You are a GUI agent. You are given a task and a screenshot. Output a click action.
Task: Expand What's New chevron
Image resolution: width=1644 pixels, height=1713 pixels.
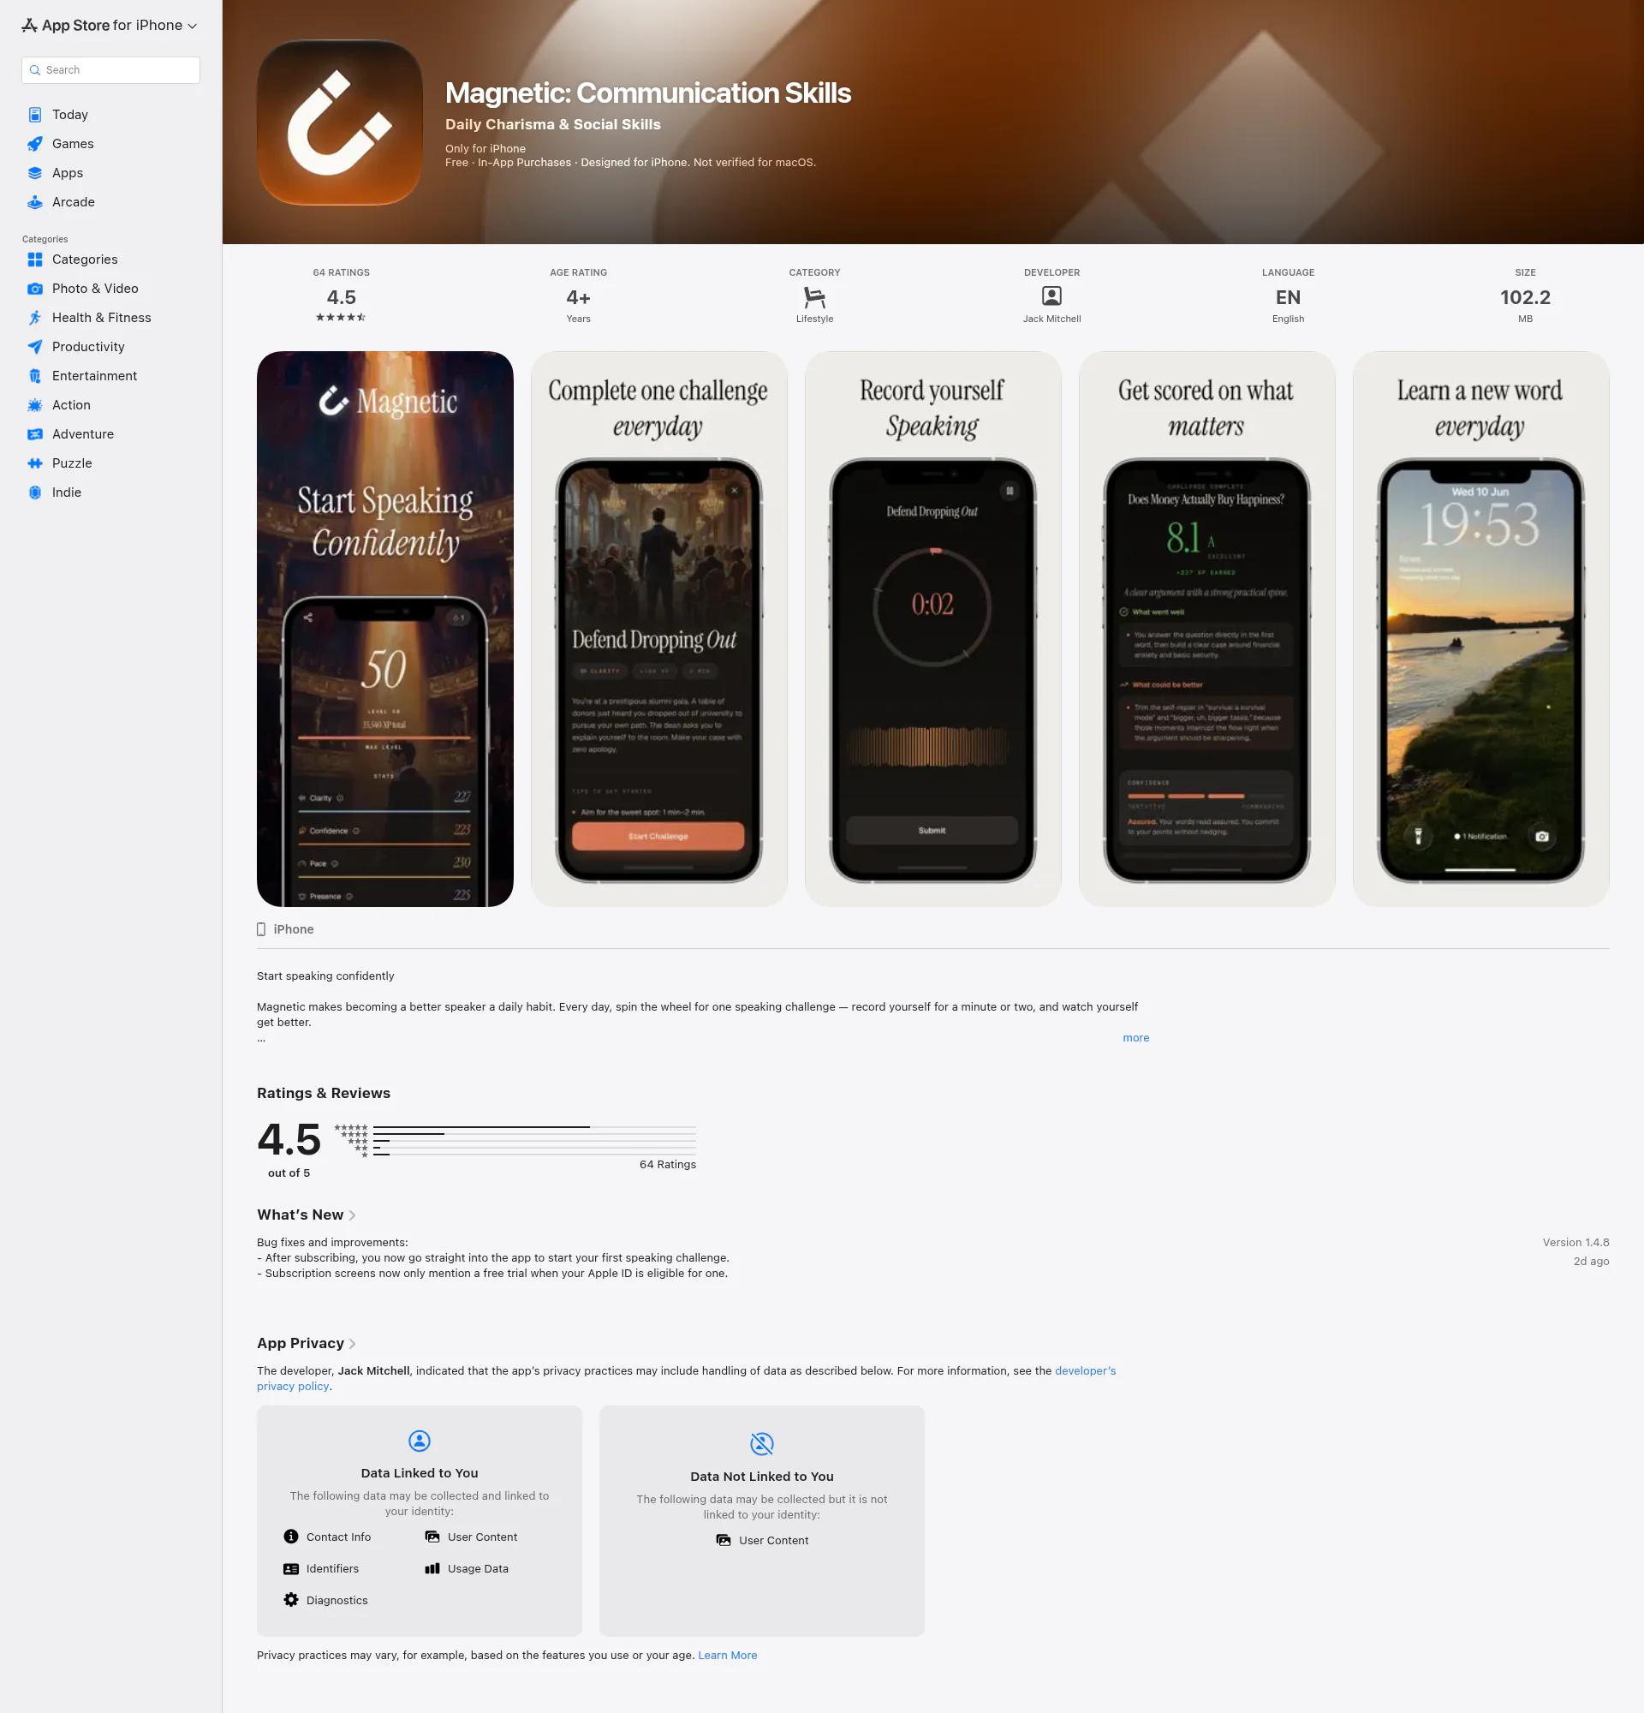pyautogui.click(x=352, y=1215)
